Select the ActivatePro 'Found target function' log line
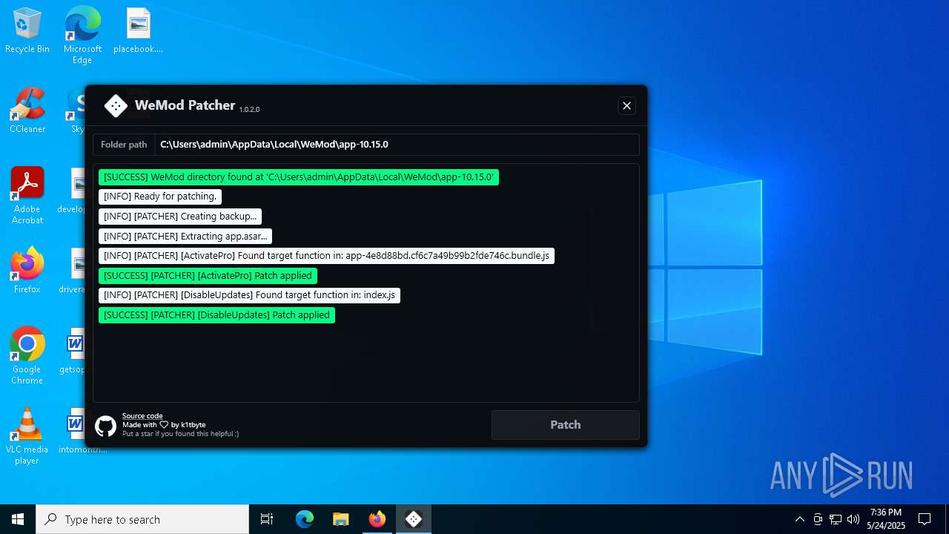 point(326,256)
